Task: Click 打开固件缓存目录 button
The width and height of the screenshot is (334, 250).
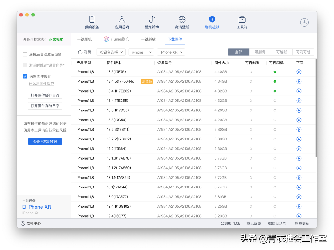Action: point(45,95)
